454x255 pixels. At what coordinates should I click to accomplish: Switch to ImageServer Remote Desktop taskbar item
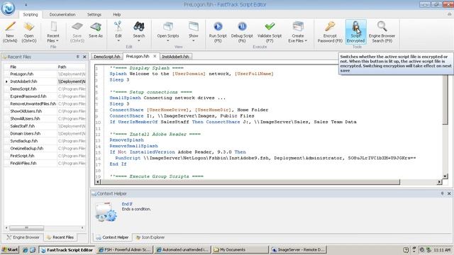[x=299, y=249]
